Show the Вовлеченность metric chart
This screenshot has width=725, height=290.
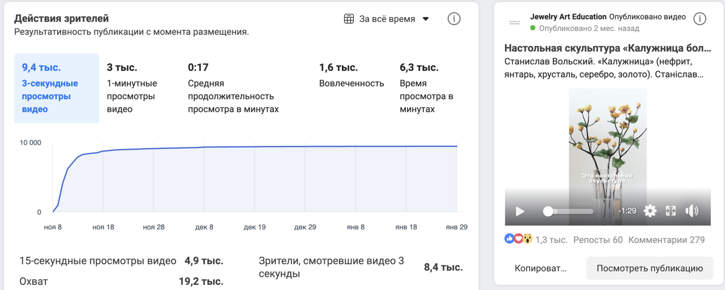351,76
